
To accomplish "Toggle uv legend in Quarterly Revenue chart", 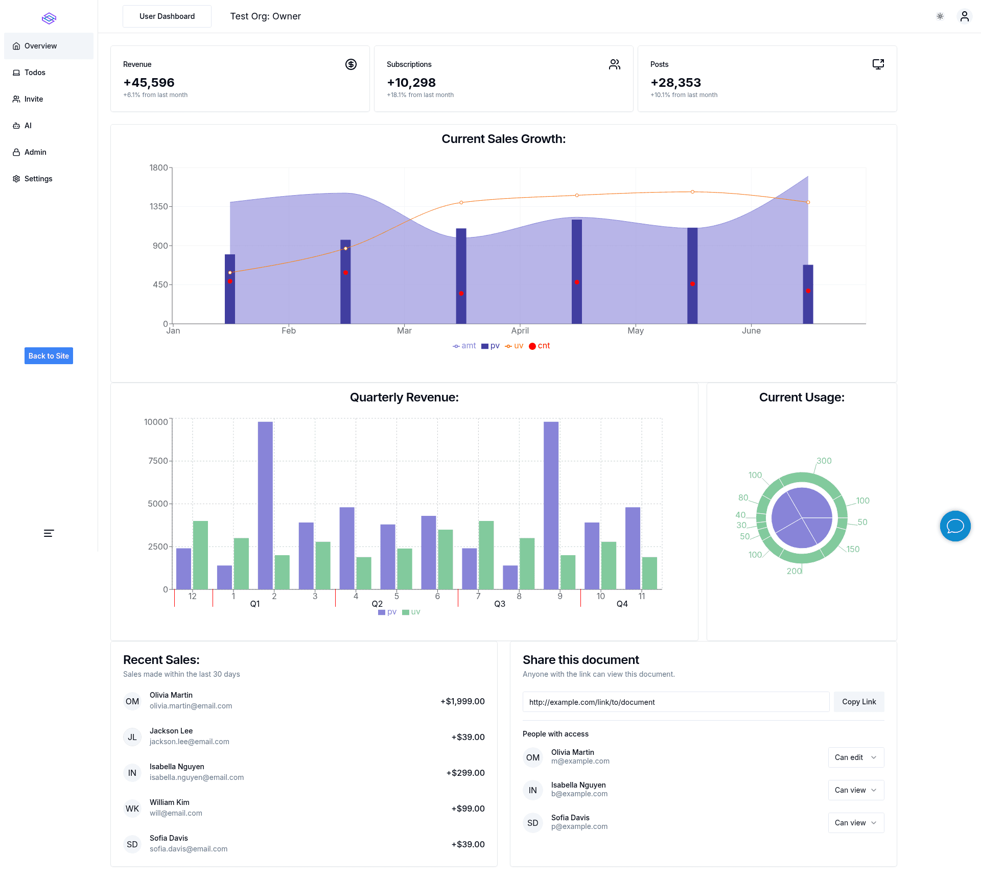I will click(x=411, y=612).
